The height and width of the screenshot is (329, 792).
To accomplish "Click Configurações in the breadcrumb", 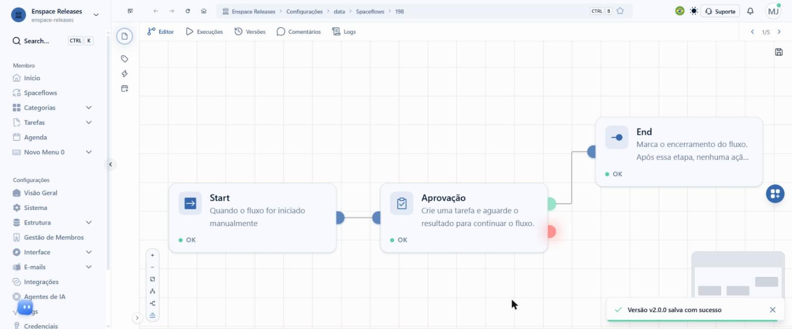I will click(x=304, y=11).
